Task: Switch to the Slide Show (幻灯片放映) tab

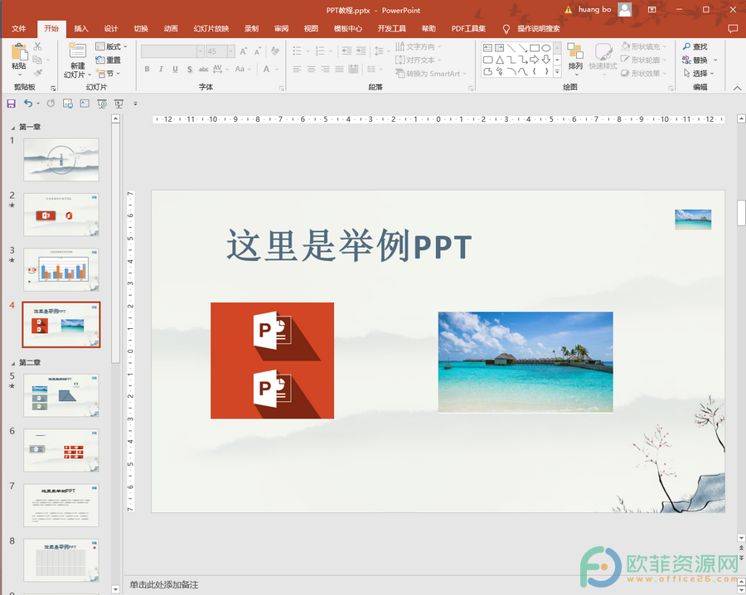Action: [x=211, y=28]
